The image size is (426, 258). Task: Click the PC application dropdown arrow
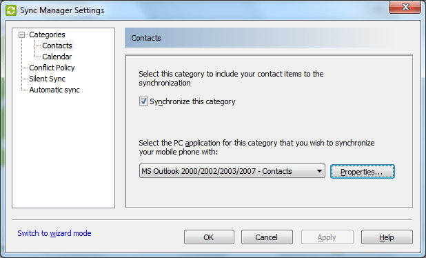(319, 171)
